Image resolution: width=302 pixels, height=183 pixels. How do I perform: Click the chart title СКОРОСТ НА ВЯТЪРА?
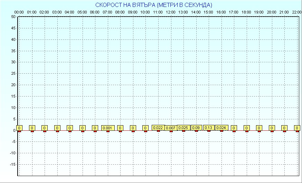[x=154, y=5]
